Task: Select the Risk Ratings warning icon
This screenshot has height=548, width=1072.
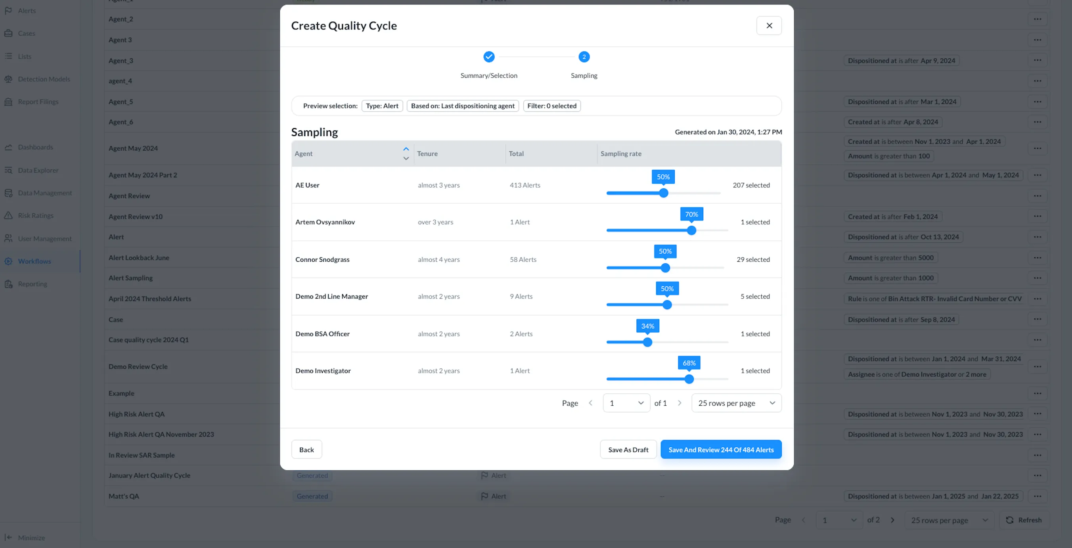Action: click(9, 215)
